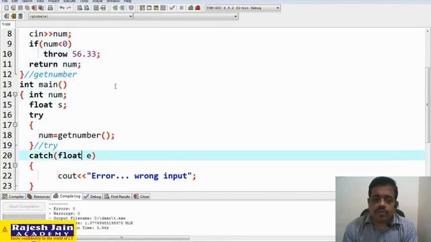Click the "Error... wrong input" string
The height and width of the screenshot is (242, 431).
tap(139, 176)
